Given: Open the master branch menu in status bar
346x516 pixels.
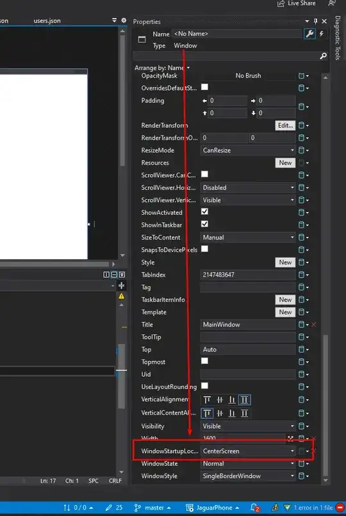Looking at the screenshot, I should point(152,508).
